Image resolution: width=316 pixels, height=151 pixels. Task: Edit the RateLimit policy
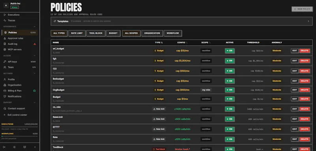pyautogui.click(x=295, y=119)
